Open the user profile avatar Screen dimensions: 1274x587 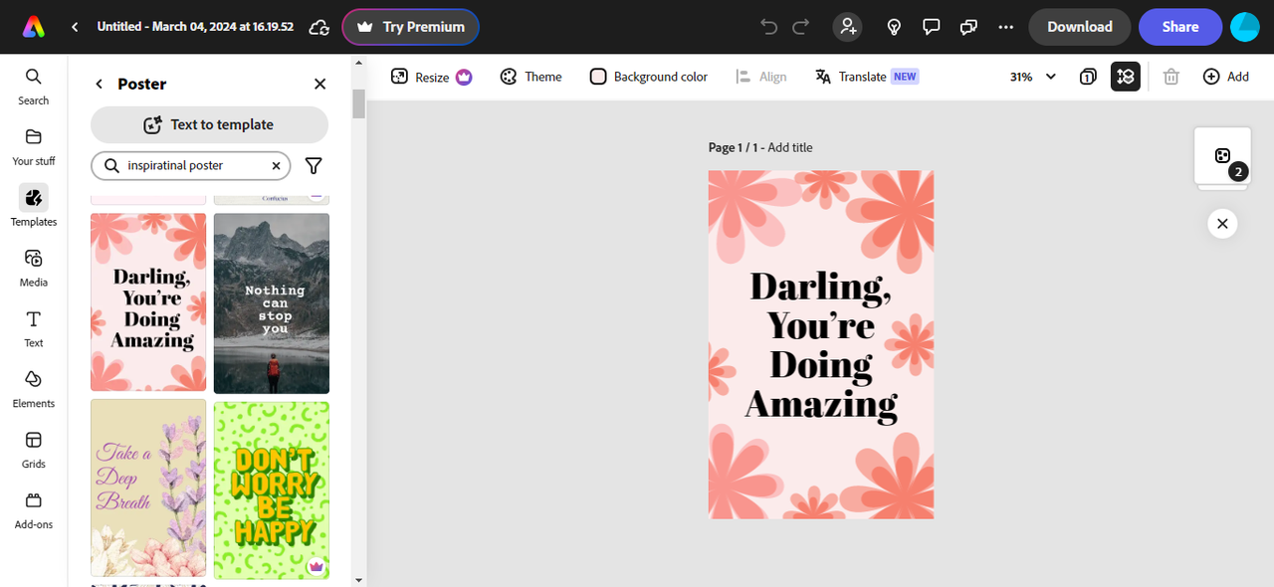click(1245, 27)
